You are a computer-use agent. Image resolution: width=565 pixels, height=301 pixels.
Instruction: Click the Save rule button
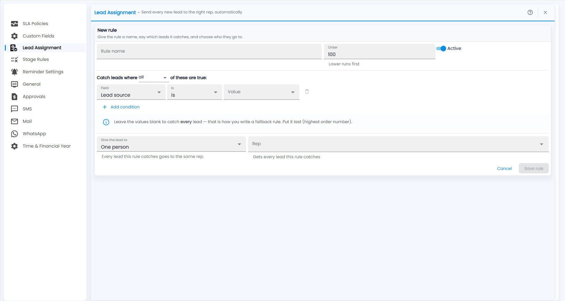click(x=534, y=169)
